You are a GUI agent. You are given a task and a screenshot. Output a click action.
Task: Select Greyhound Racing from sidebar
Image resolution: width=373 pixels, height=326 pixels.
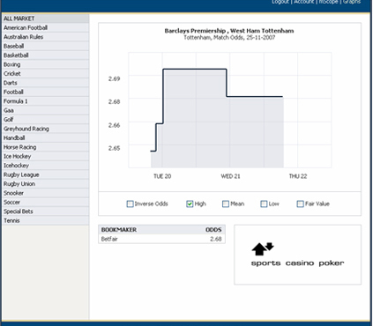coord(45,129)
